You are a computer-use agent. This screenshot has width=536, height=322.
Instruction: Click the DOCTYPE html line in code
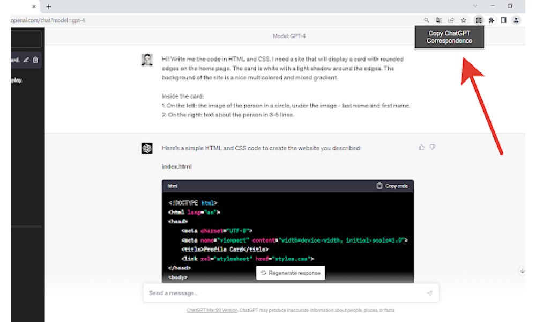click(192, 203)
